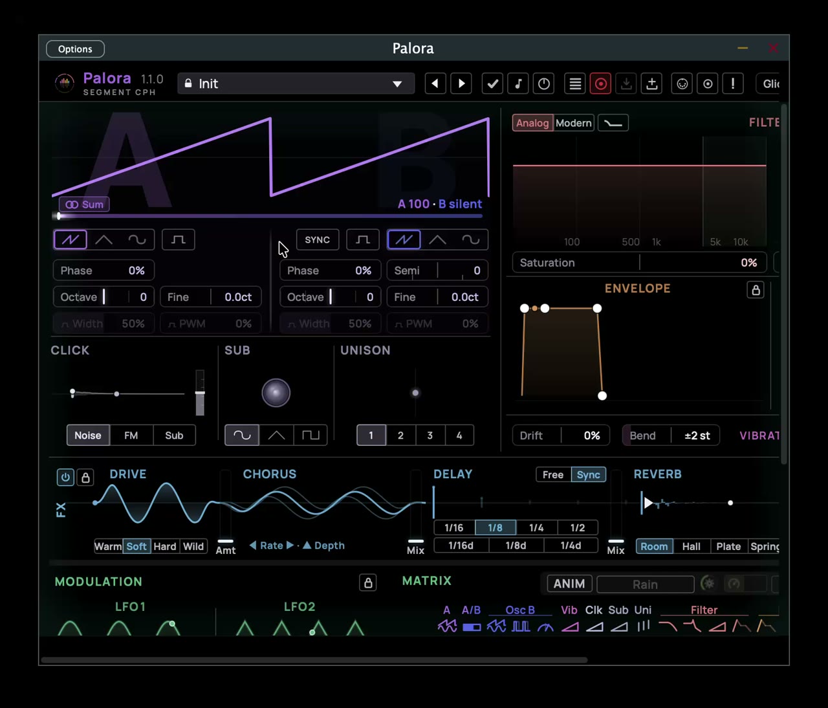
Task: Choose the square shape in SUB section
Action: 310,435
